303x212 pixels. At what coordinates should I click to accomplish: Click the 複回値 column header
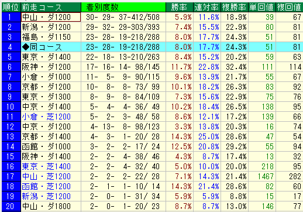point(290,7)
